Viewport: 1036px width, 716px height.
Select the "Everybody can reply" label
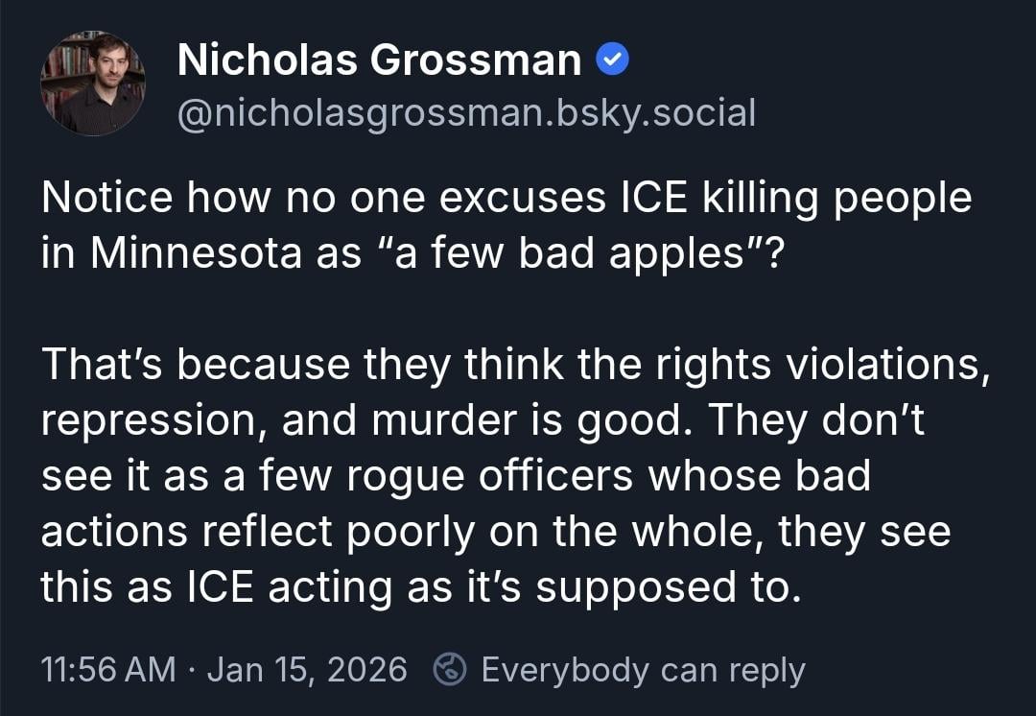[x=643, y=669]
